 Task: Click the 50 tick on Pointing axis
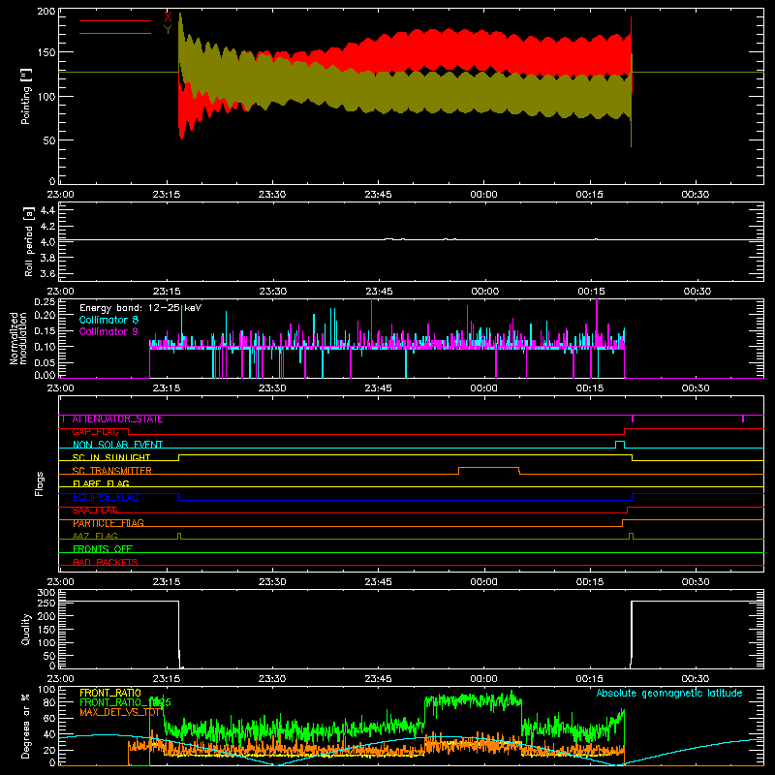click(x=49, y=140)
